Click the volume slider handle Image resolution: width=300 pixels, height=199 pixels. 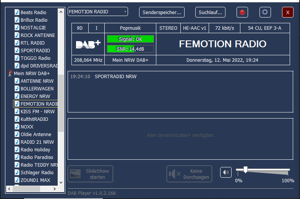click(245, 170)
